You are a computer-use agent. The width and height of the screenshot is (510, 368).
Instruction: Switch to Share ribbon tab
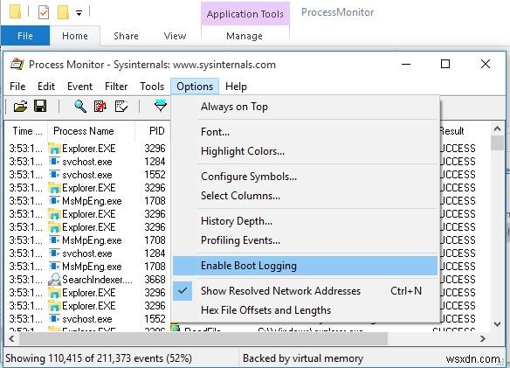pyautogui.click(x=127, y=36)
